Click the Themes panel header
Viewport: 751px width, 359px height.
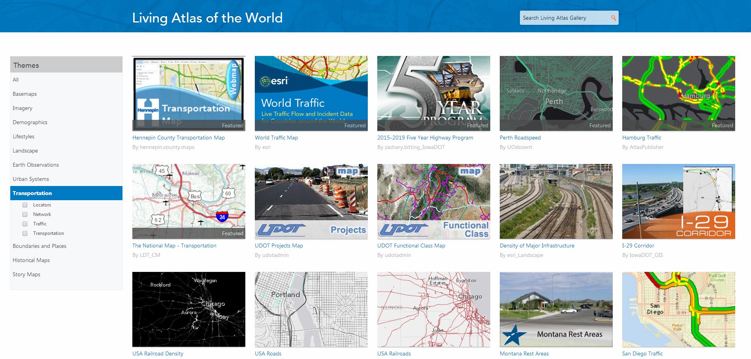pos(66,65)
